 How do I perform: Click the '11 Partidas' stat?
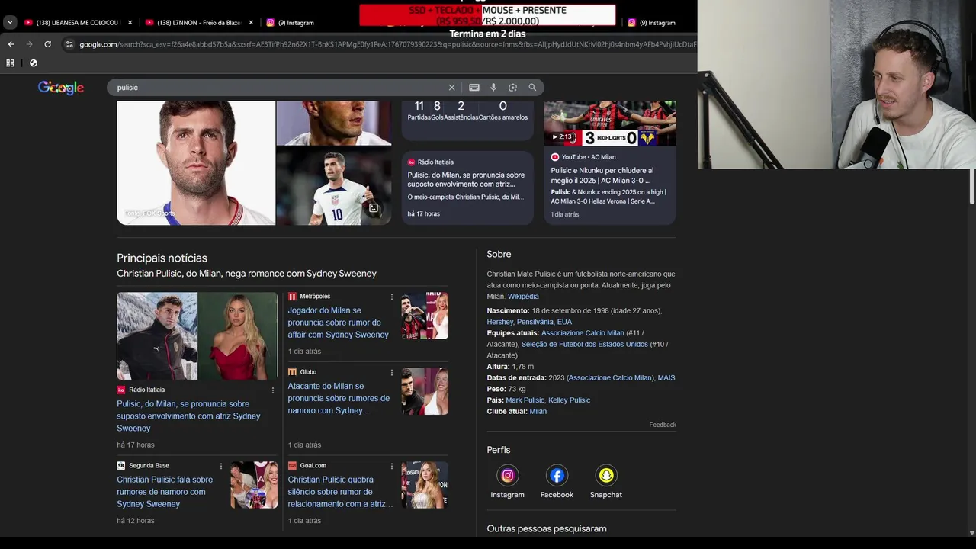click(x=419, y=111)
